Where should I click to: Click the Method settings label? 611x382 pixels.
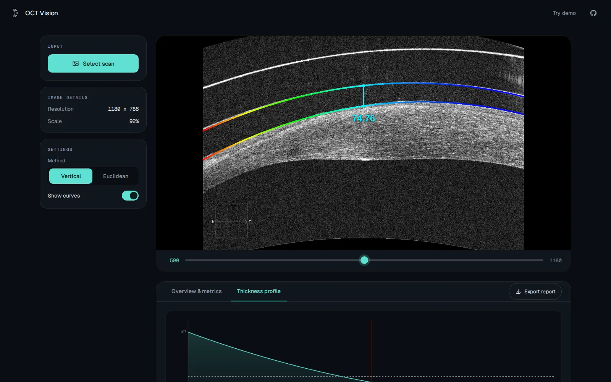pyautogui.click(x=57, y=161)
